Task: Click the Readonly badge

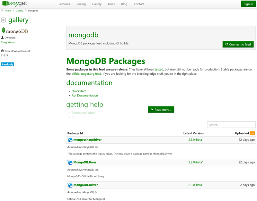Action: click(x=7, y=64)
